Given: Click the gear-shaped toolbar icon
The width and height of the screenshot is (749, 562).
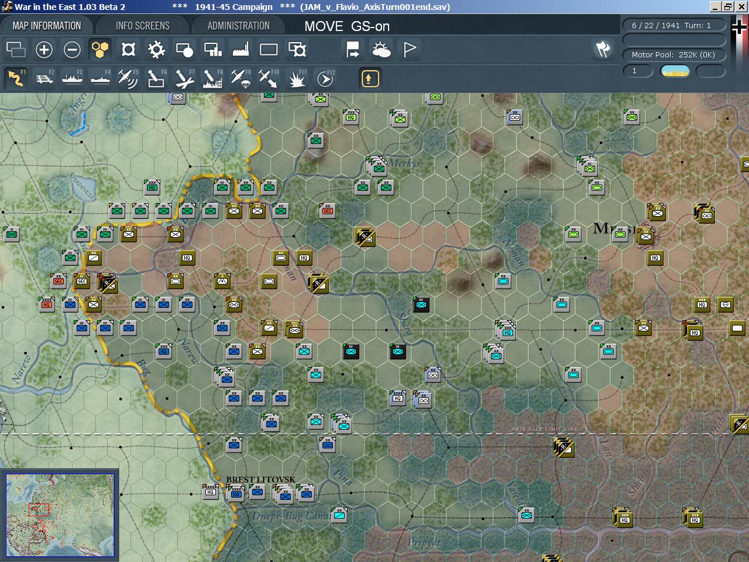Looking at the screenshot, I should [x=156, y=50].
